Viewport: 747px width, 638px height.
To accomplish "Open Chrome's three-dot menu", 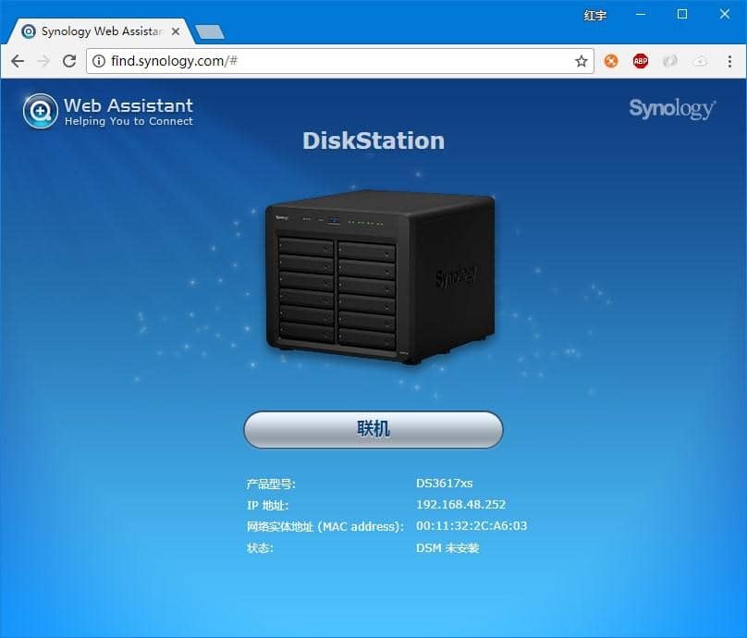I will pos(728,61).
